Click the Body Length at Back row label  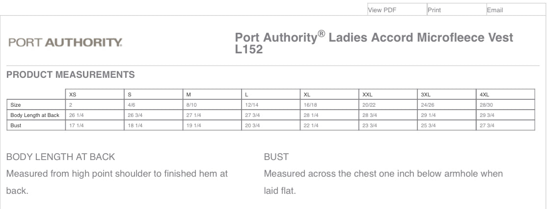(35, 115)
